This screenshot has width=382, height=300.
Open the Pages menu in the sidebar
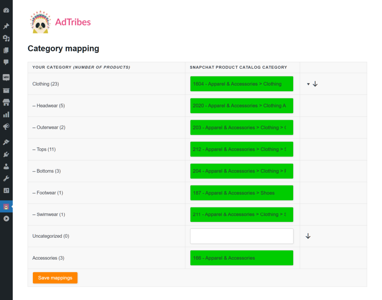point(6,50)
